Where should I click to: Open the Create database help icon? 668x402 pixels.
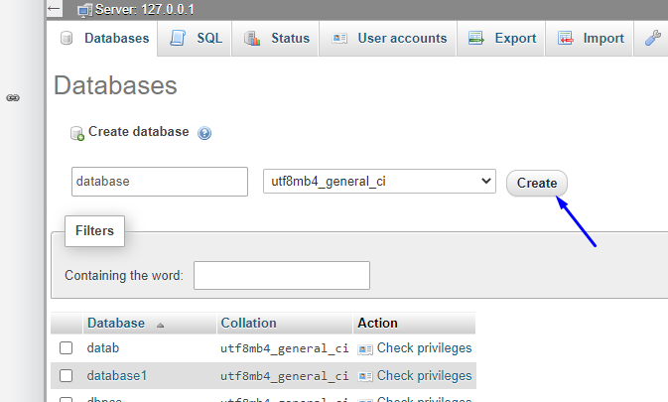204,133
